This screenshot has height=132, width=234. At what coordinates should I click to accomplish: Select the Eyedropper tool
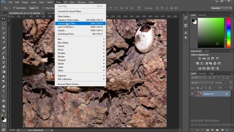4,43
